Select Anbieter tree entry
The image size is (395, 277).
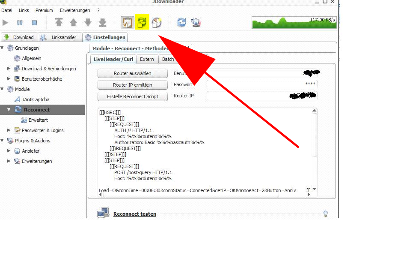click(30, 151)
